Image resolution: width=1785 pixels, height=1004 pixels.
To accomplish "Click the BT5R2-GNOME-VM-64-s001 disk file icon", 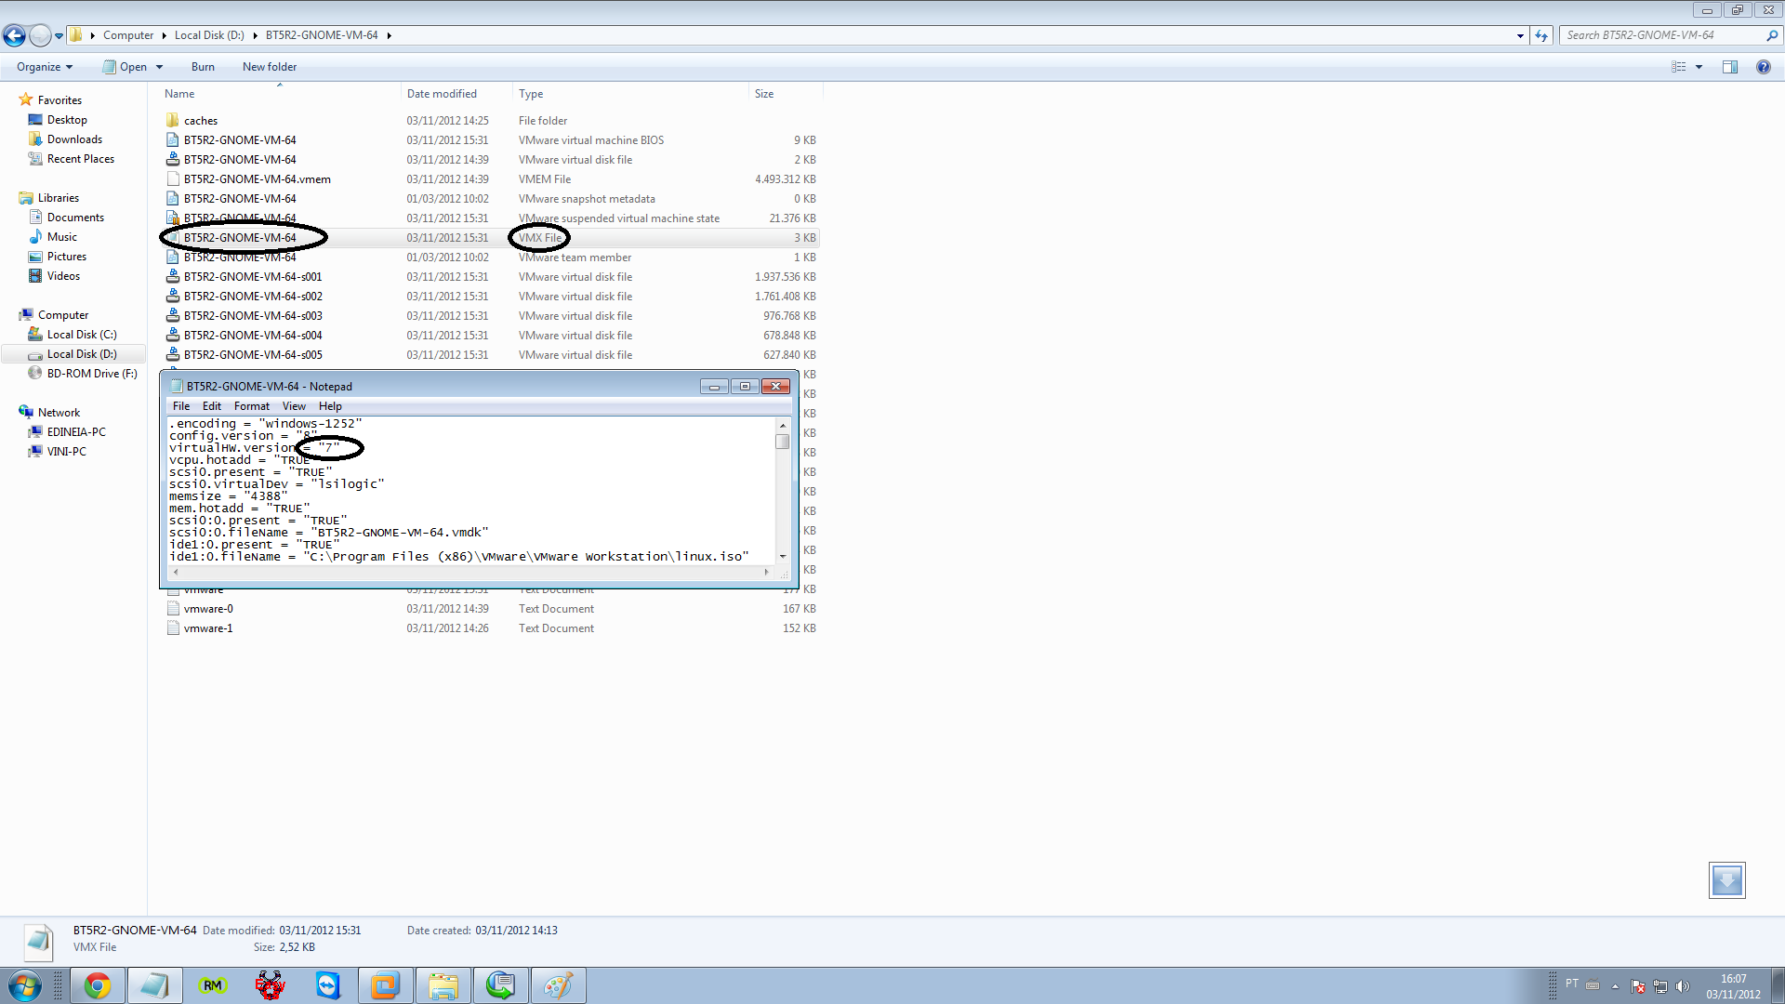I will pos(173,277).
